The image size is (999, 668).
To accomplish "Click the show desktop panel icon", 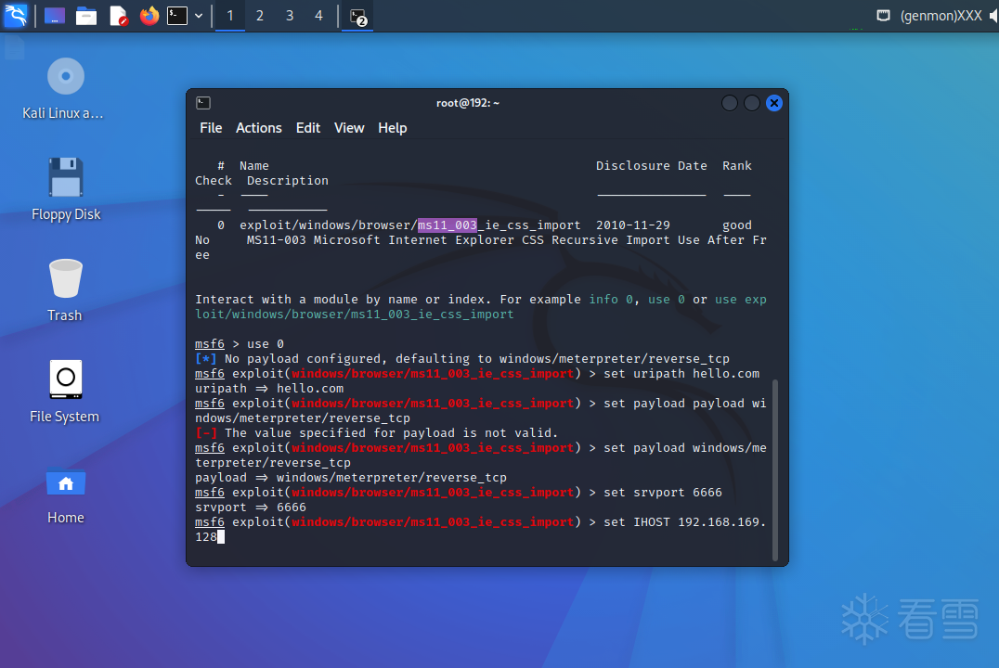I will 55,15.
